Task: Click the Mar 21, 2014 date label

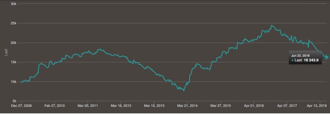Action: (x=187, y=106)
